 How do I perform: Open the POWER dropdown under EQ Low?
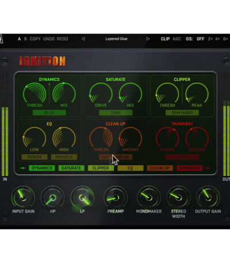pos(34,157)
